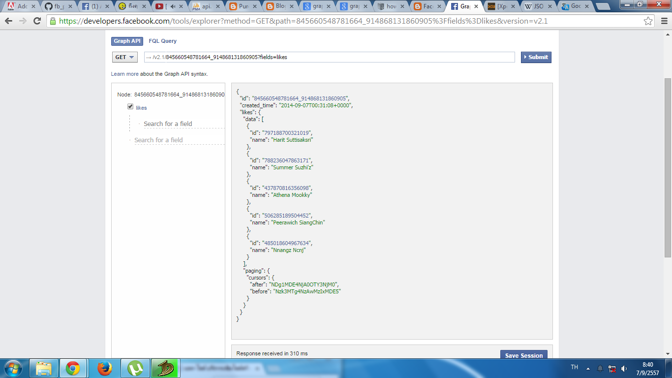The height and width of the screenshot is (378, 672).
Task: Switch to the GitHub fb_ tab
Action: coord(57,6)
